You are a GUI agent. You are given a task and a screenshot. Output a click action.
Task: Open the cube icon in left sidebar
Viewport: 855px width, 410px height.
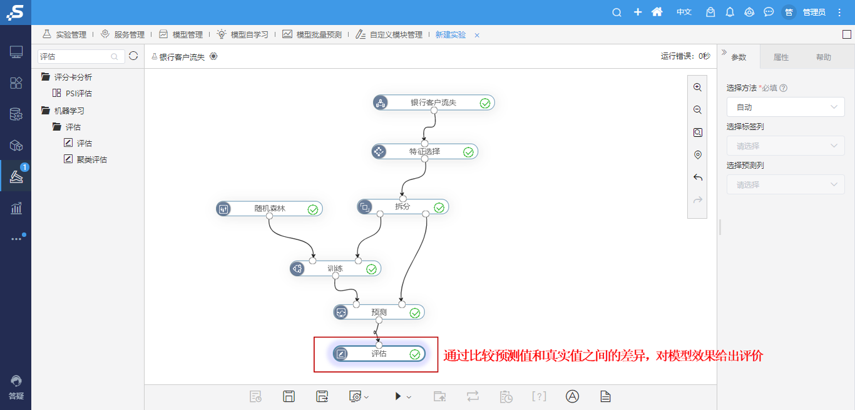[16, 146]
